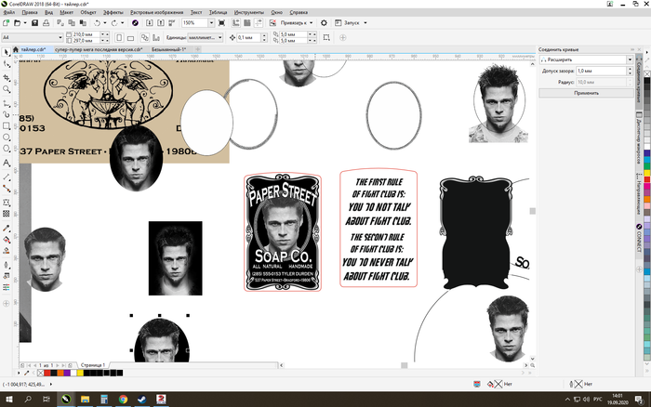Toggle all pages layout icon
This screenshot has width=651, height=407.
click(x=144, y=38)
